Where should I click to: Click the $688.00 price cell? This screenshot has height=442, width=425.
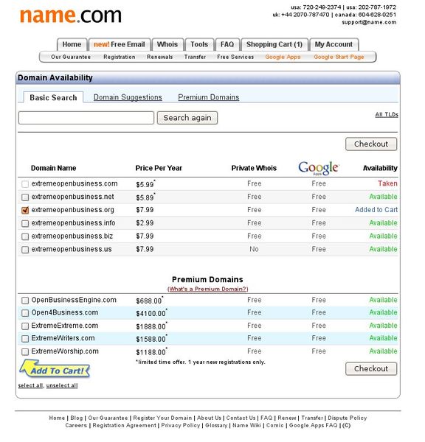click(149, 301)
